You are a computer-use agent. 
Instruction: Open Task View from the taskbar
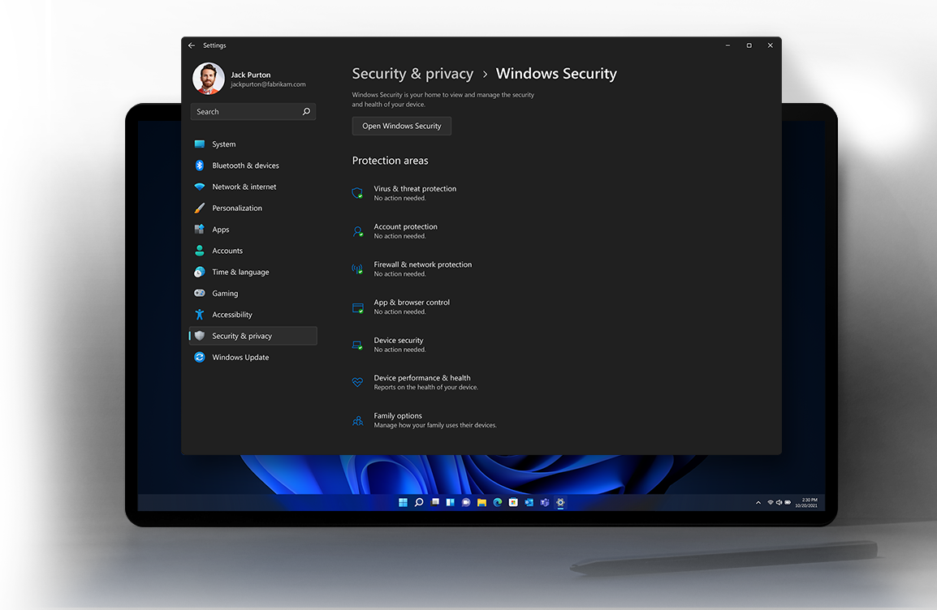435,503
